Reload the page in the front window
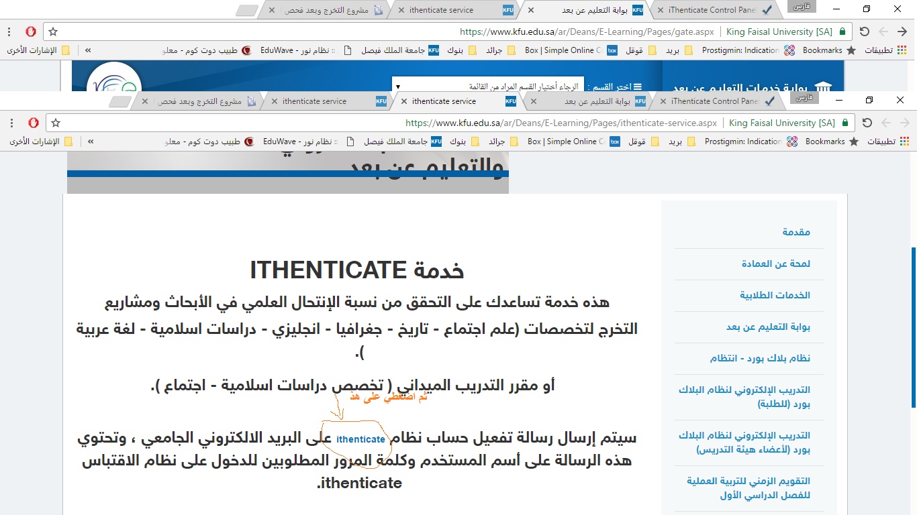917x515 pixels. [867, 123]
